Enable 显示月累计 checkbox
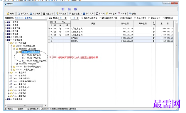The width and height of the screenshot is (186, 113). pyautogui.click(x=135, y=18)
